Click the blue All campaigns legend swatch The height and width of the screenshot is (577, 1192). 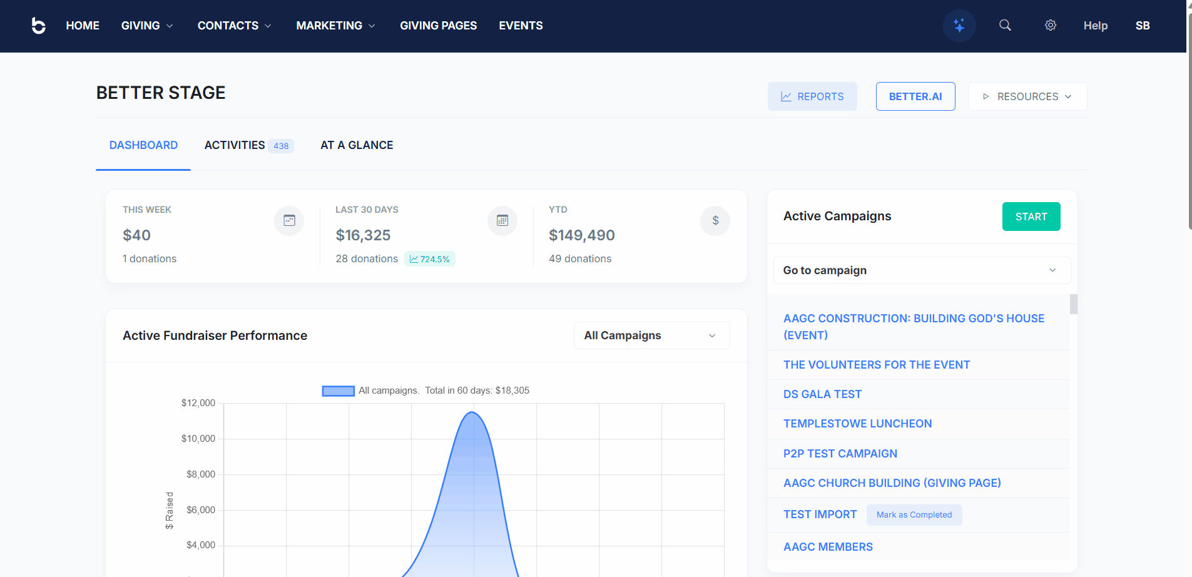coord(338,391)
